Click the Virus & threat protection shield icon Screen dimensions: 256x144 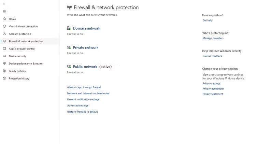pyautogui.click(x=4, y=26)
